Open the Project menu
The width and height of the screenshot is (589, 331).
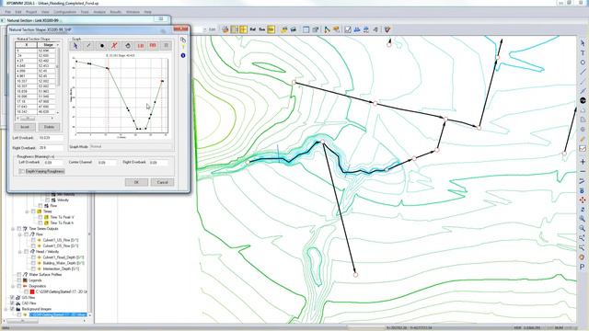(x=31, y=12)
